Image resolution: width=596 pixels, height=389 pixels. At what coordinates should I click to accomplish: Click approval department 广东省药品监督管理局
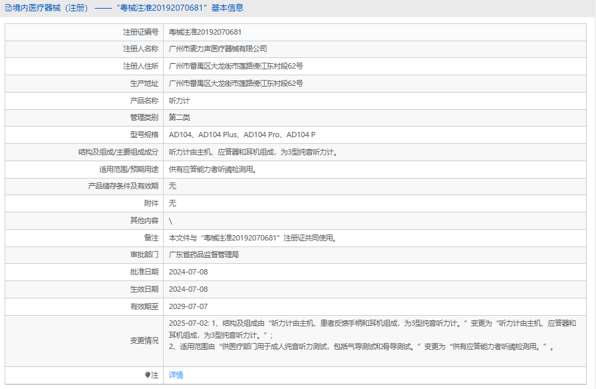(204, 254)
